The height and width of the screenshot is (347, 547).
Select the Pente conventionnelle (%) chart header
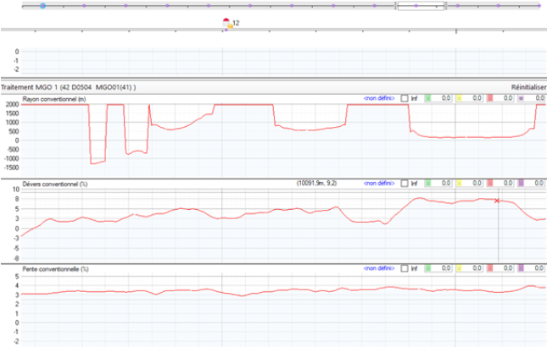(x=55, y=267)
